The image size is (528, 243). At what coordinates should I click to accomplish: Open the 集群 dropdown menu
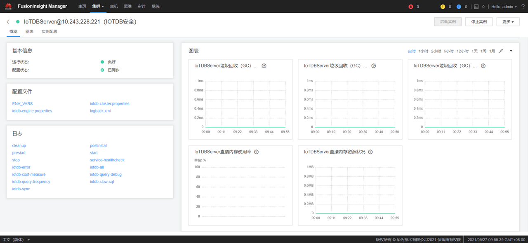point(98,7)
